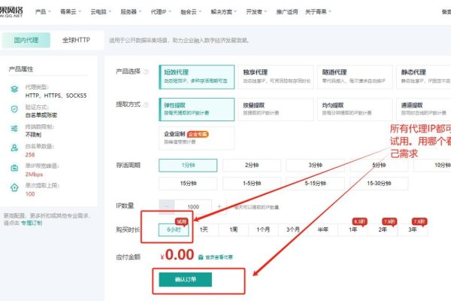451x301 pixels.
Task: Click the 256 whitelist count value
Action: 30,155
